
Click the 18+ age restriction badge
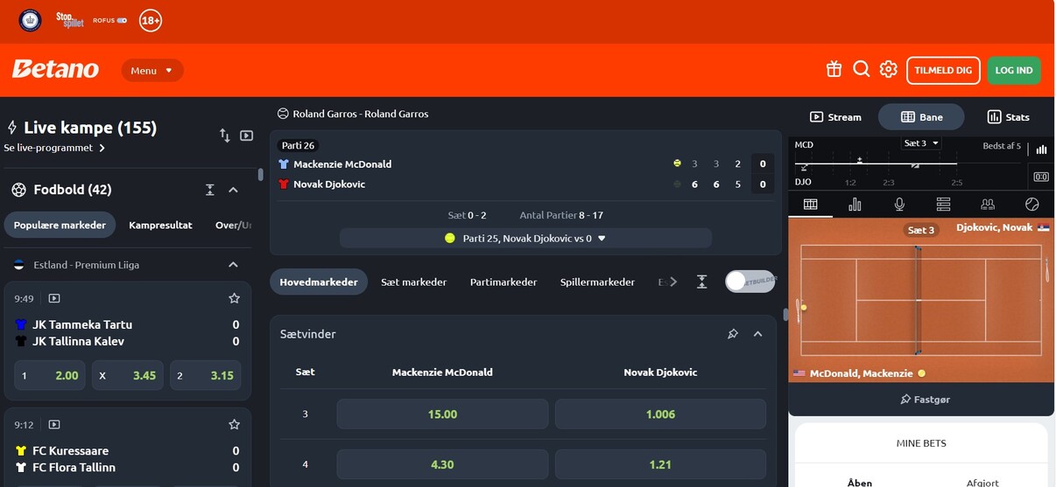151,20
